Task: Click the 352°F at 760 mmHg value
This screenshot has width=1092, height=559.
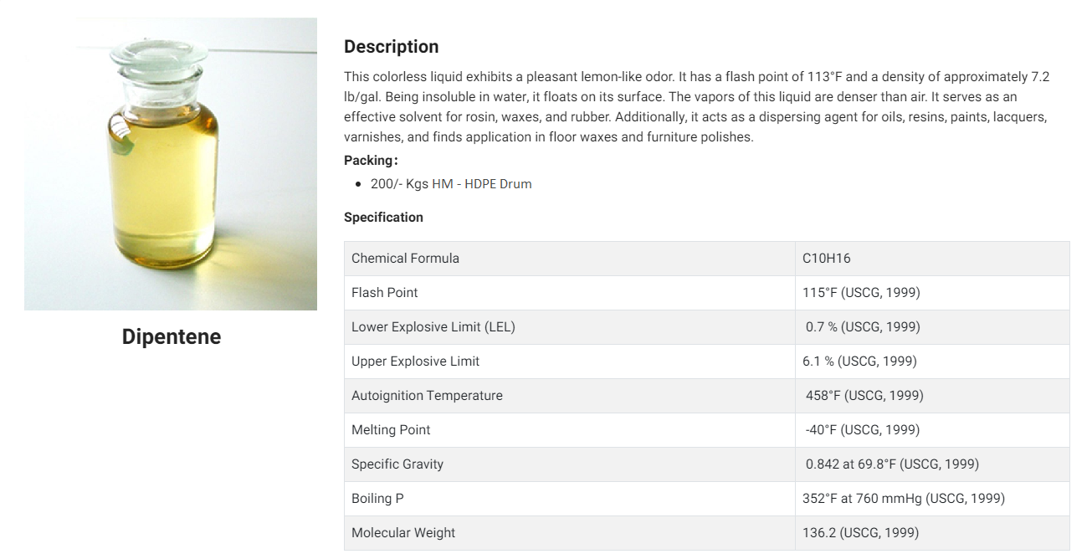Action: 904,499
